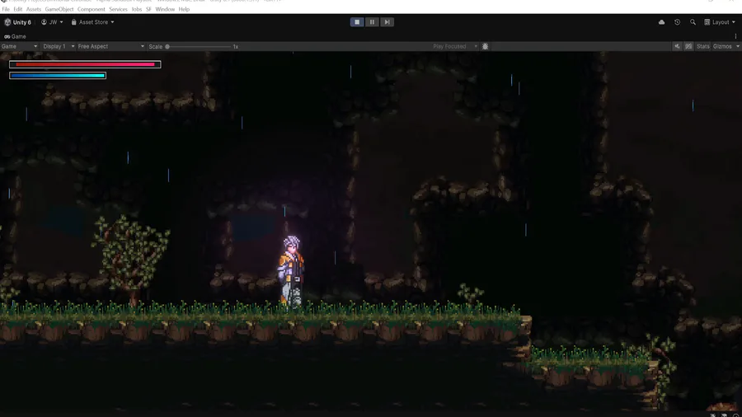Open the Assets menu

click(x=33, y=9)
